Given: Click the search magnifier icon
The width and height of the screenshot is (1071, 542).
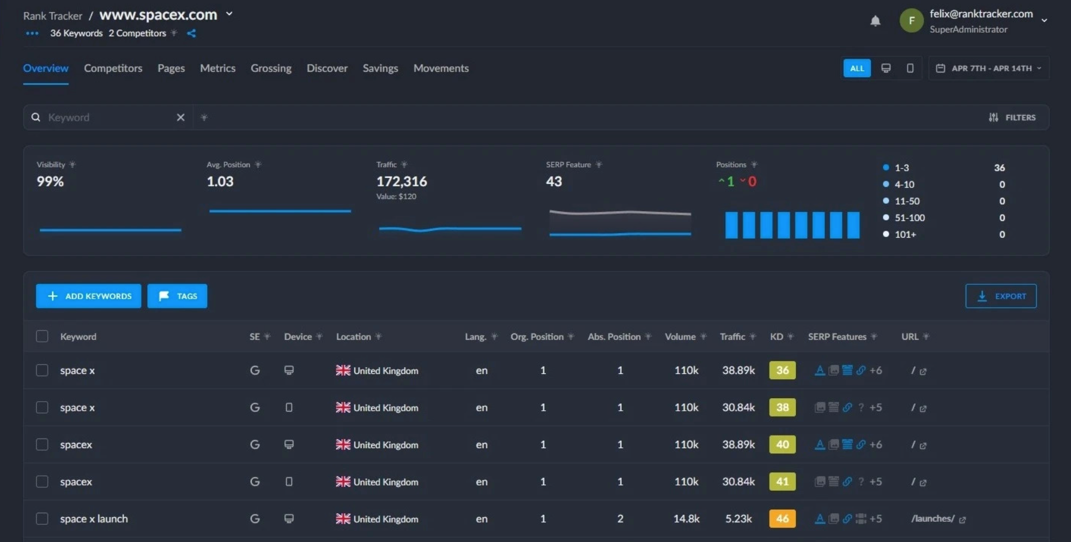Looking at the screenshot, I should point(36,117).
